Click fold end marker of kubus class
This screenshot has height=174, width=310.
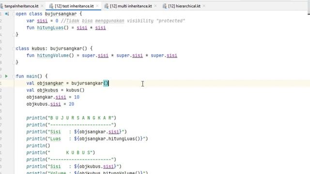[x=14, y=62]
